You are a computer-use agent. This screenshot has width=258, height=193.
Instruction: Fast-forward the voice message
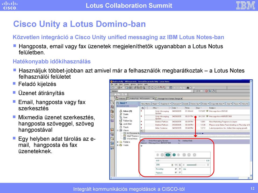pos(174,155)
